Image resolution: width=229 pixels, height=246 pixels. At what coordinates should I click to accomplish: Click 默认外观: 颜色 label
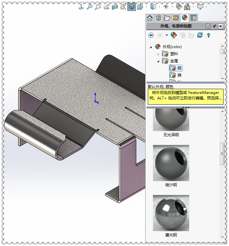pyautogui.click(x=160, y=87)
